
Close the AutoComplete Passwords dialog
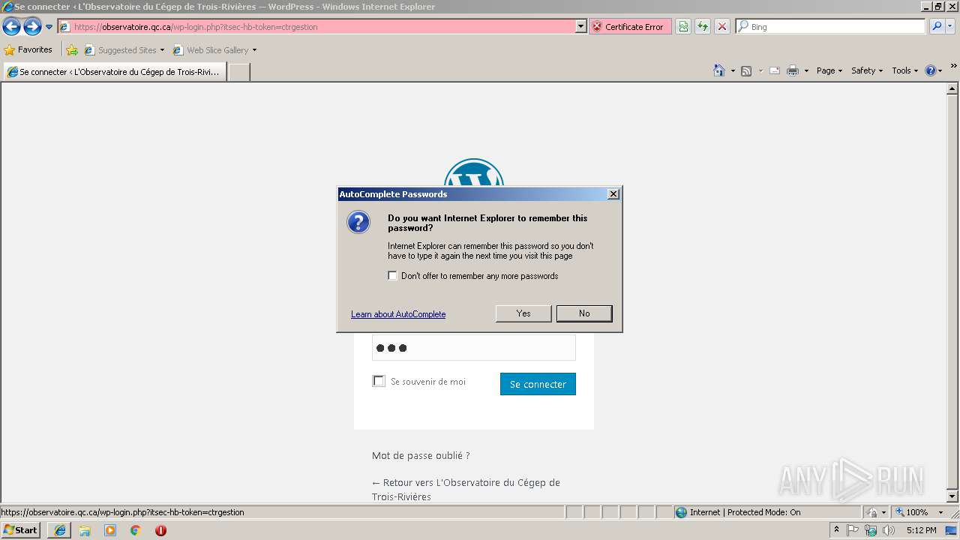[x=613, y=194]
